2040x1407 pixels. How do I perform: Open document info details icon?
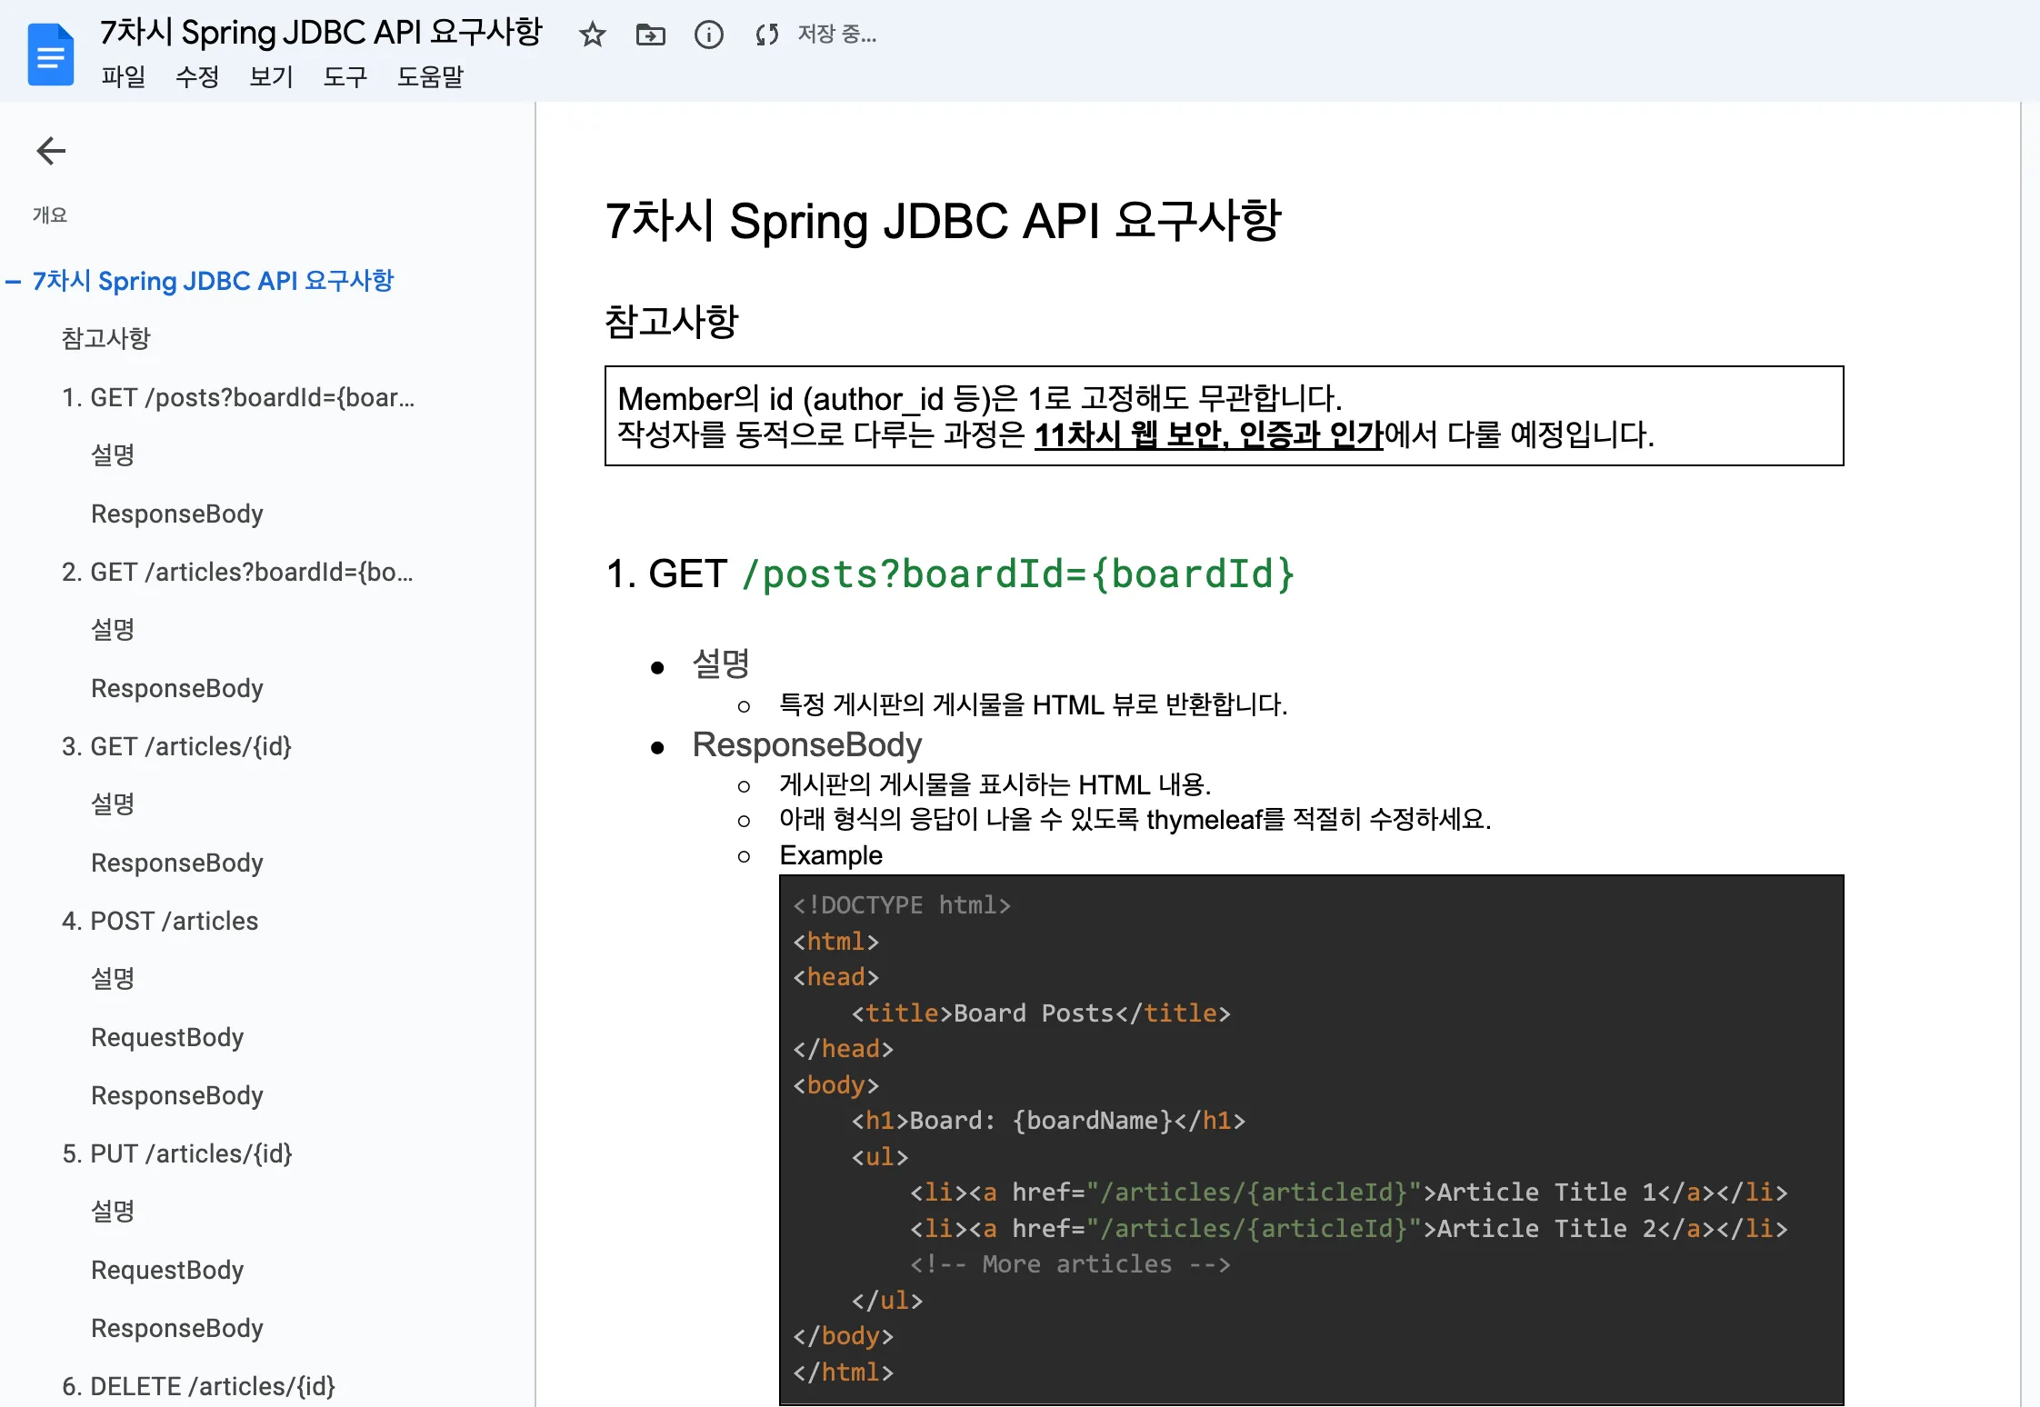pyautogui.click(x=708, y=35)
